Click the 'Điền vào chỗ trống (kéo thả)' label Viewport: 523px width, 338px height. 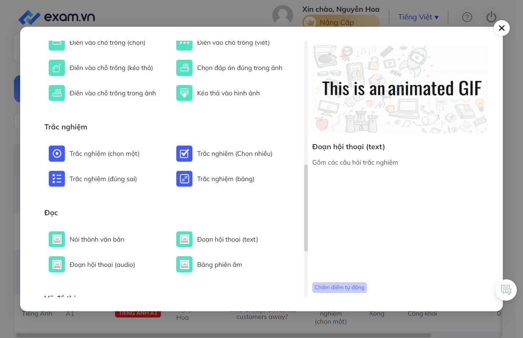point(111,68)
